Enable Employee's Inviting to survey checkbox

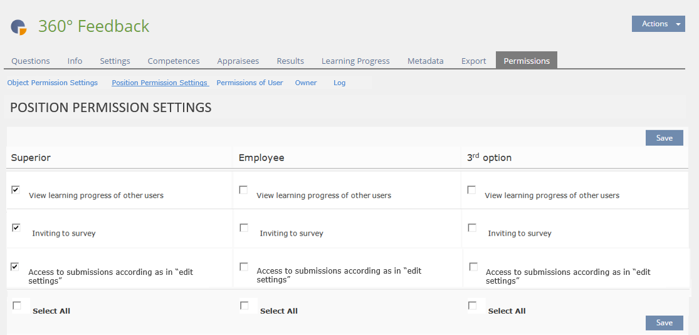pyautogui.click(x=244, y=228)
